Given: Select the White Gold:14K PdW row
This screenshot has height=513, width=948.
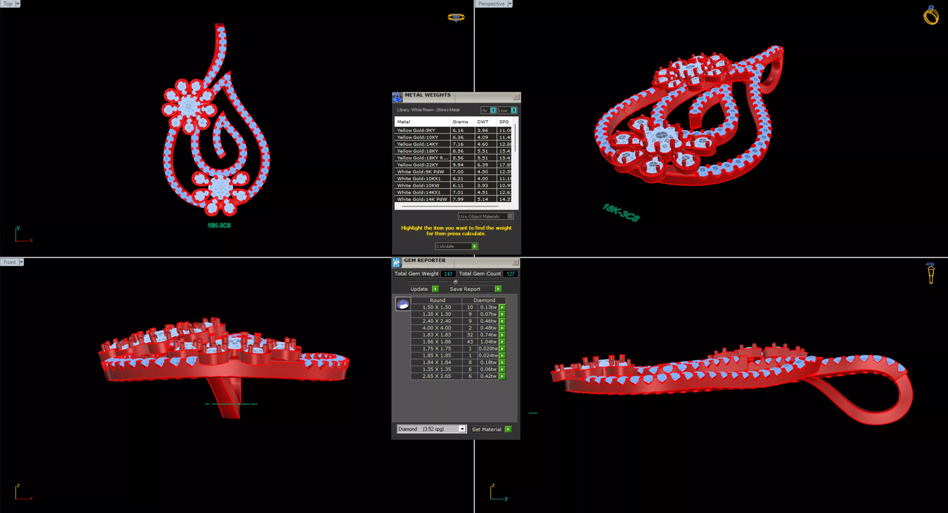Looking at the screenshot, I should pos(453,199).
